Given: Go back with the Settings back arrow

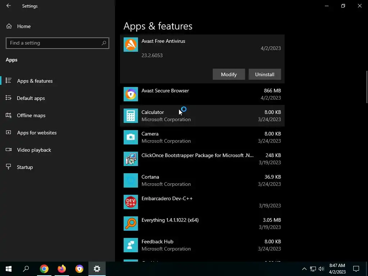Looking at the screenshot, I should [9, 6].
